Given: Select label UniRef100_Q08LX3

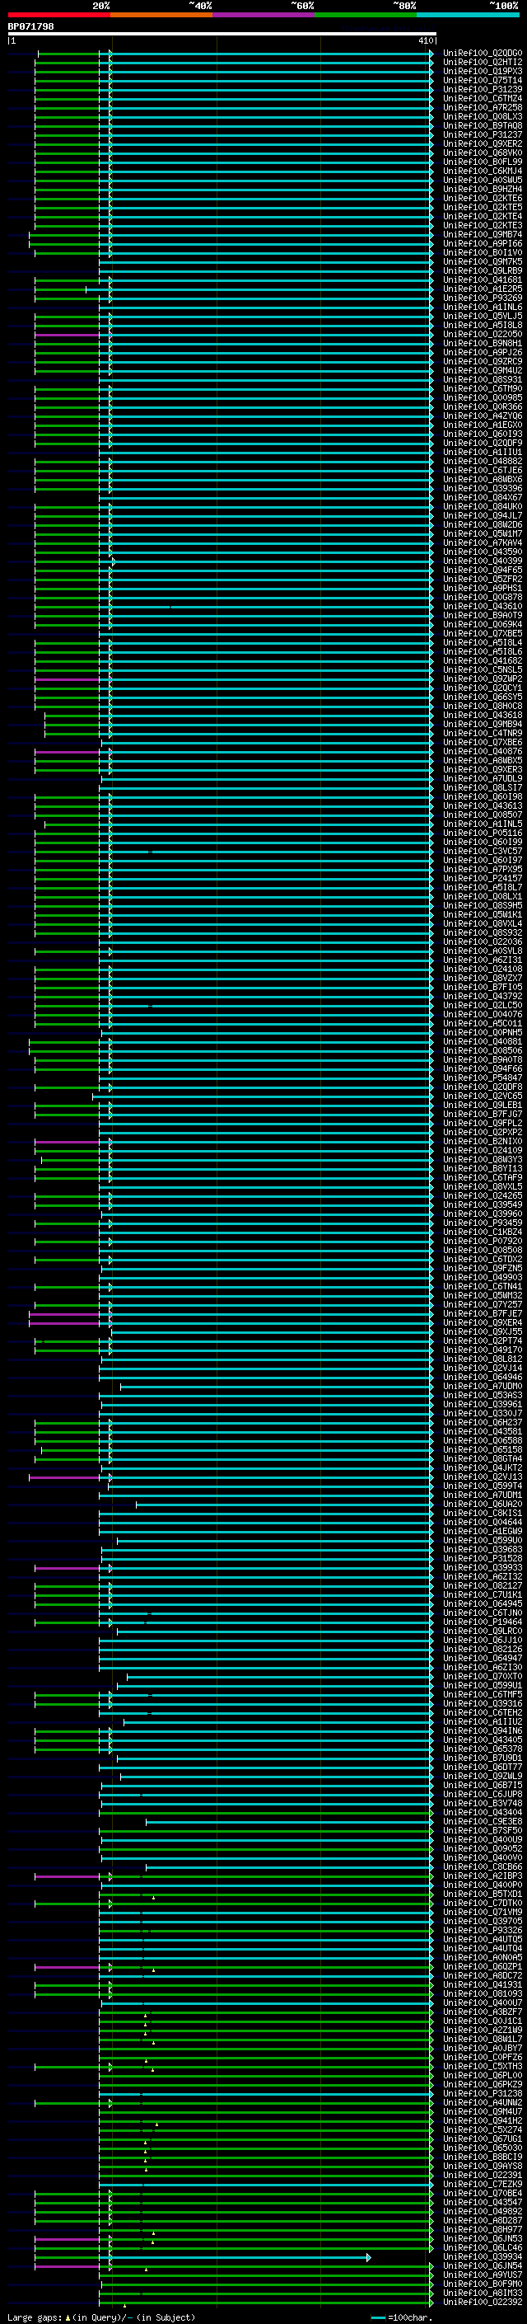Looking at the screenshot, I should click(x=483, y=116).
